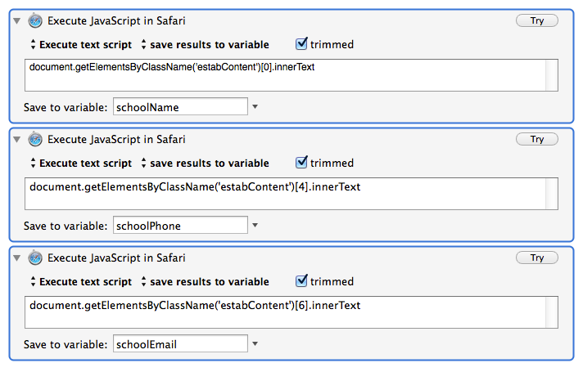Open variable dropdown next to schoolEmail field
This screenshot has width=583, height=372.
coord(255,343)
